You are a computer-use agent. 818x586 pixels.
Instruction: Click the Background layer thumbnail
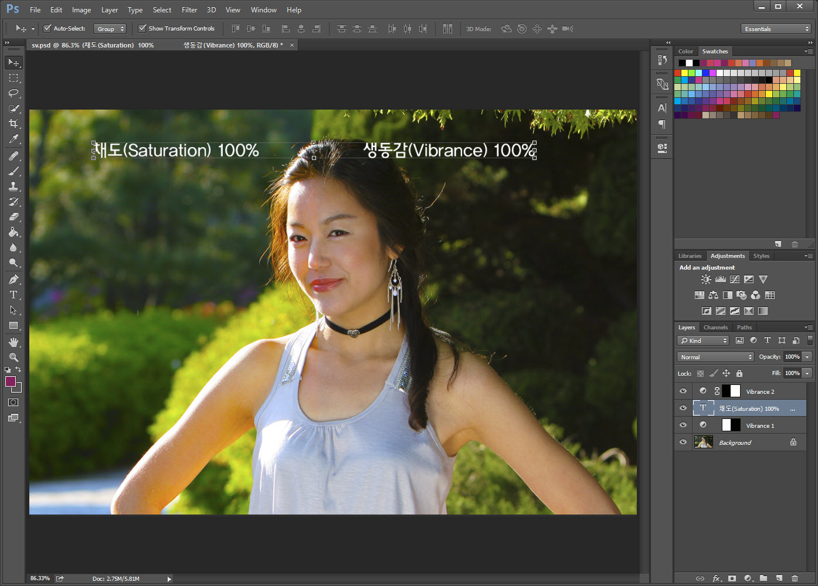pos(703,442)
